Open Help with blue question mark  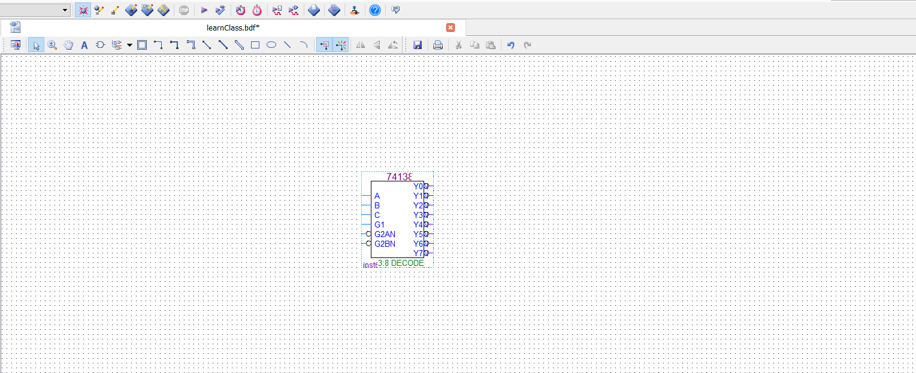click(374, 10)
